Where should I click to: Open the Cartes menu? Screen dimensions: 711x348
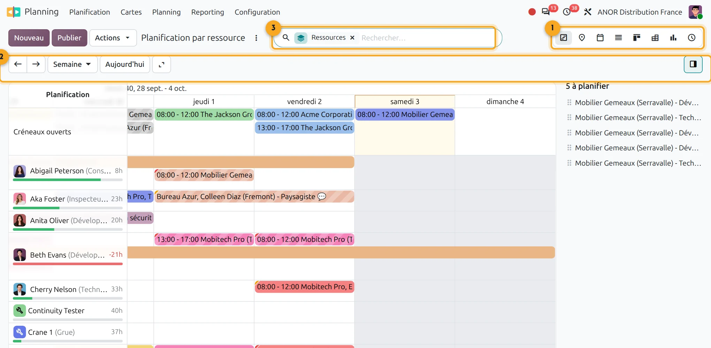[x=131, y=12]
